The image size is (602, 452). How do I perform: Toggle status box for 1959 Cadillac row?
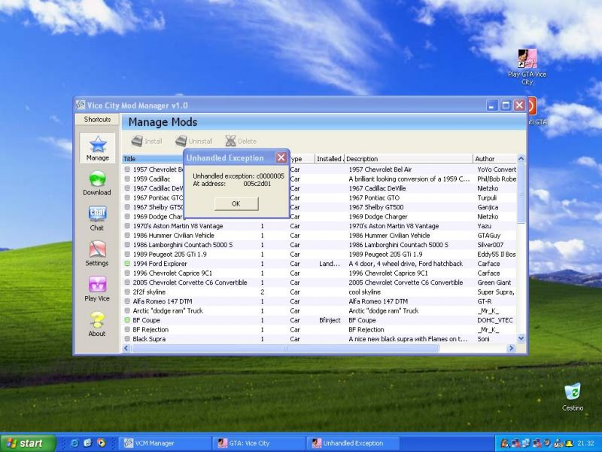click(127, 179)
